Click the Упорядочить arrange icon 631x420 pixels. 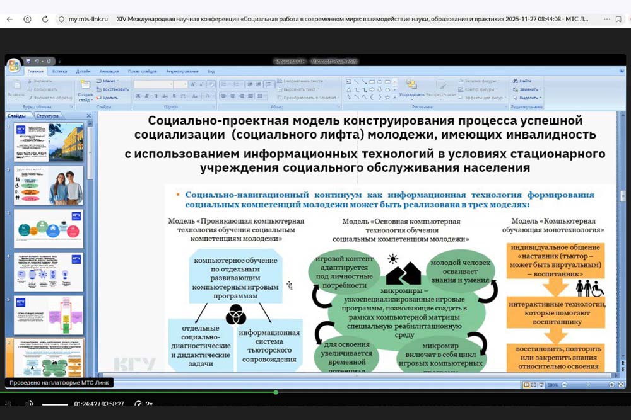click(411, 87)
